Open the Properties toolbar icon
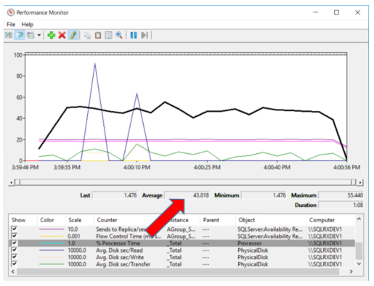The image size is (374, 286). (x=108, y=36)
